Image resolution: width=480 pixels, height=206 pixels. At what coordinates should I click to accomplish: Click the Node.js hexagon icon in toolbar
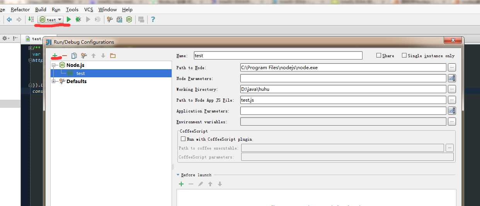(x=129, y=19)
